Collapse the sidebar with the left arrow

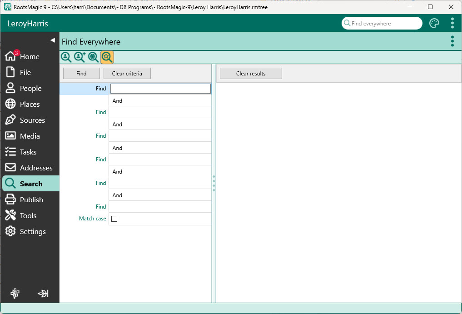(52, 40)
